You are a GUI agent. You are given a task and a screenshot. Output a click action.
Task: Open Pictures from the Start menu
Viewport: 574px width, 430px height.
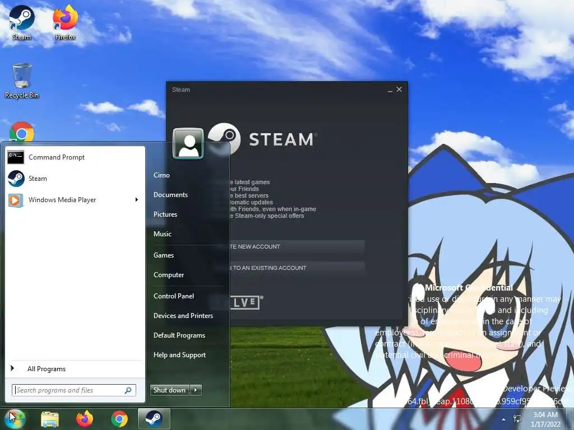[x=165, y=214]
